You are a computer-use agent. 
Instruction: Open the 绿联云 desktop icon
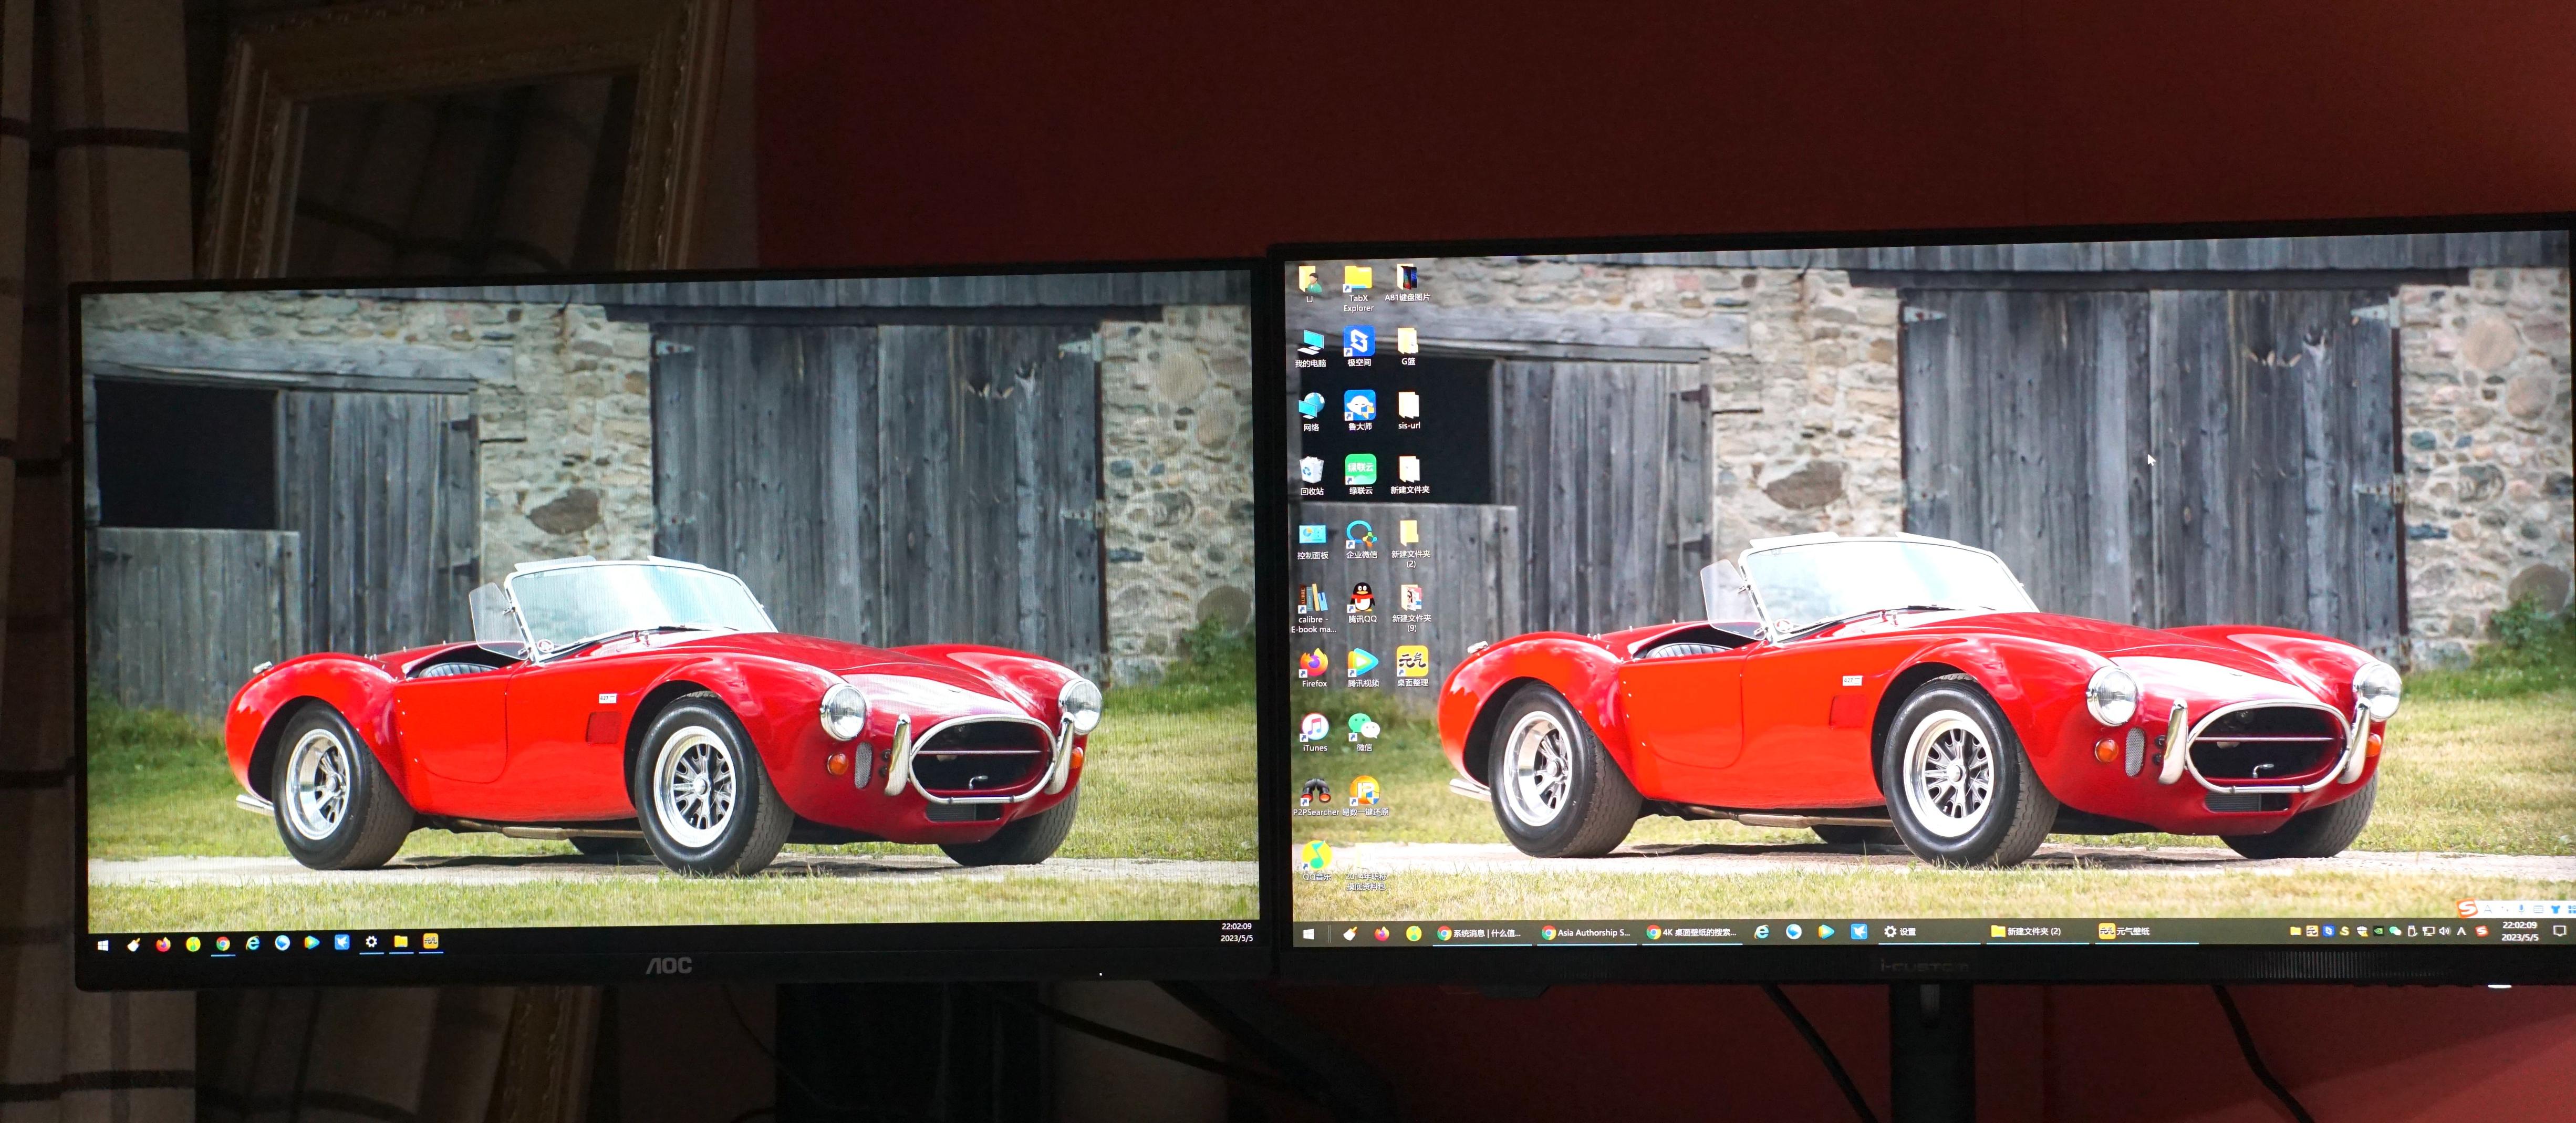click(1360, 470)
